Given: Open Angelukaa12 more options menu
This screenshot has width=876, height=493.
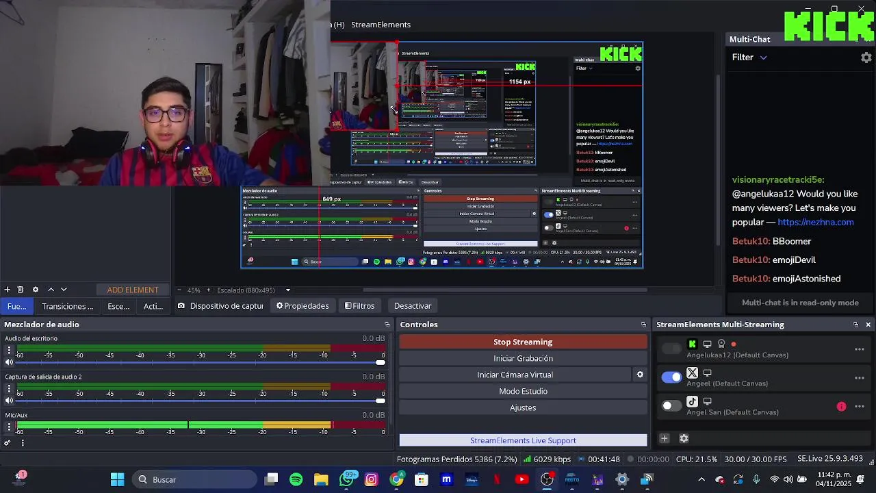Looking at the screenshot, I should click(860, 349).
